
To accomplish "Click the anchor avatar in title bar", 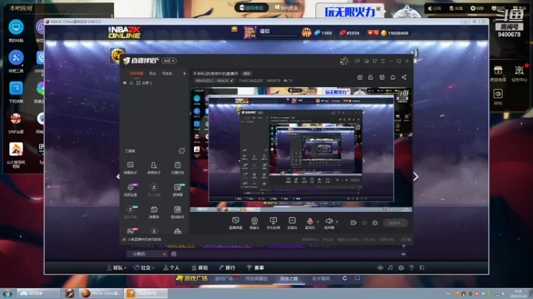I will tap(344, 61).
